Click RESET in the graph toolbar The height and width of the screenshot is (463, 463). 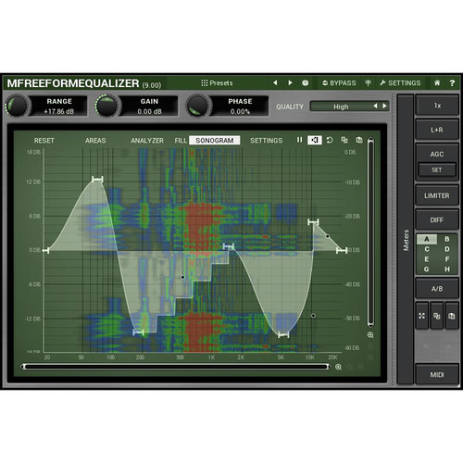point(44,141)
